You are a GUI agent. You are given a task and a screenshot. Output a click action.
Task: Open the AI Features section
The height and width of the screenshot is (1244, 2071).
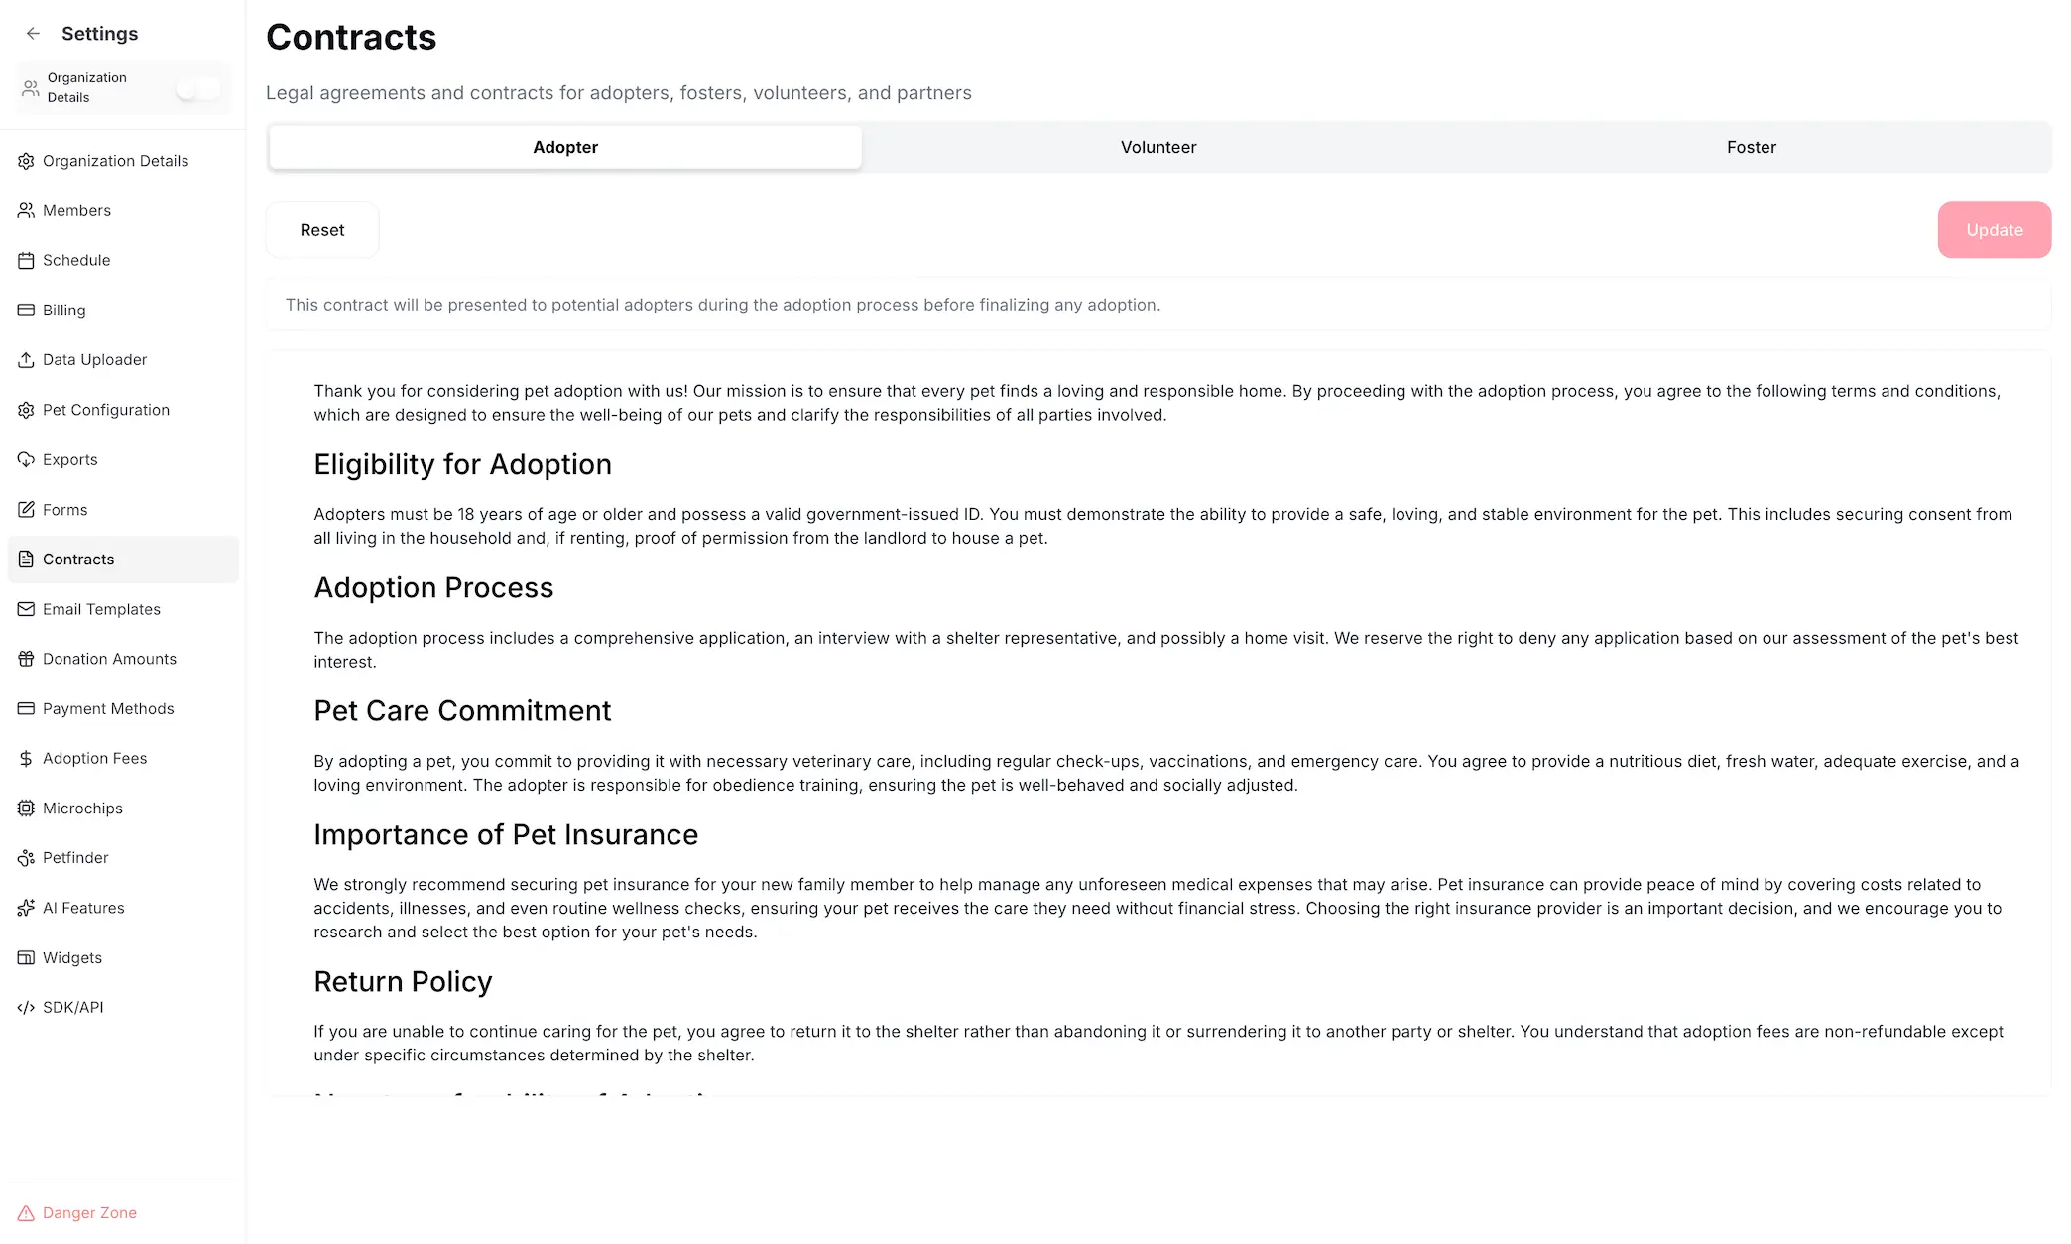(x=83, y=908)
